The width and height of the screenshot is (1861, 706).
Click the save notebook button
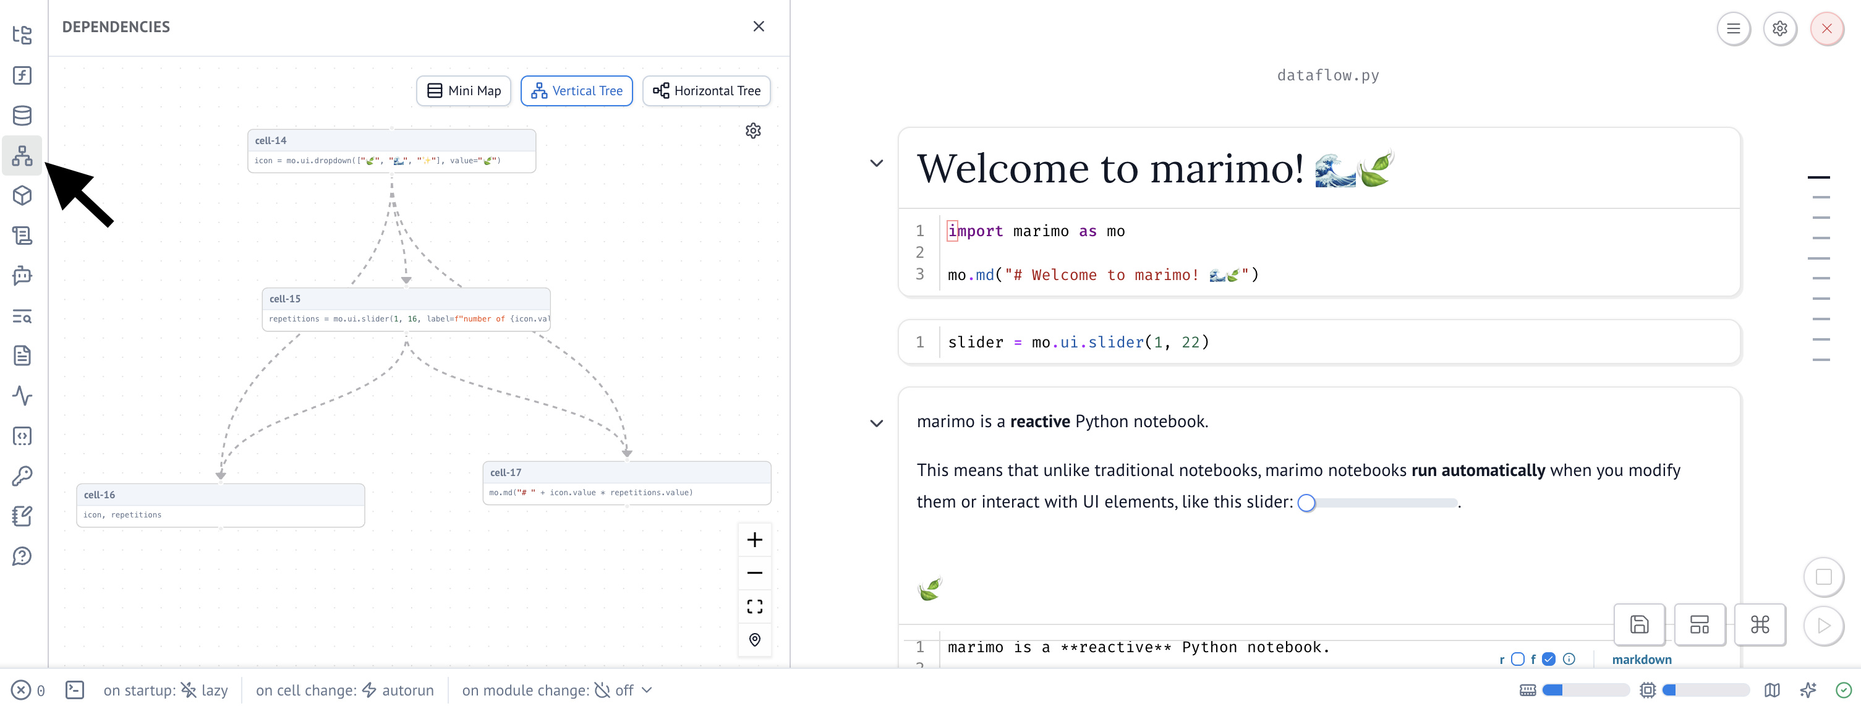point(1638,624)
